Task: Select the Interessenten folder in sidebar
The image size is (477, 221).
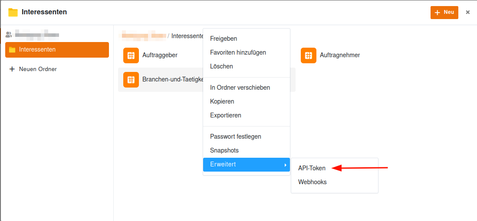Action: 57,49
